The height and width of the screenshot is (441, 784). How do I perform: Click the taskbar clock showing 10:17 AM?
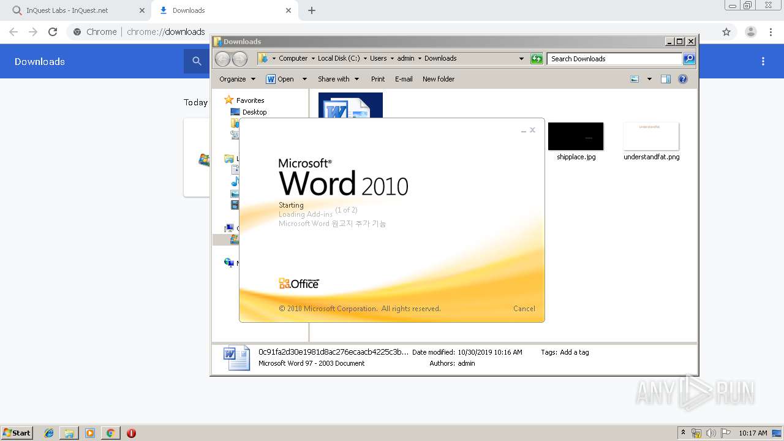[x=753, y=433]
